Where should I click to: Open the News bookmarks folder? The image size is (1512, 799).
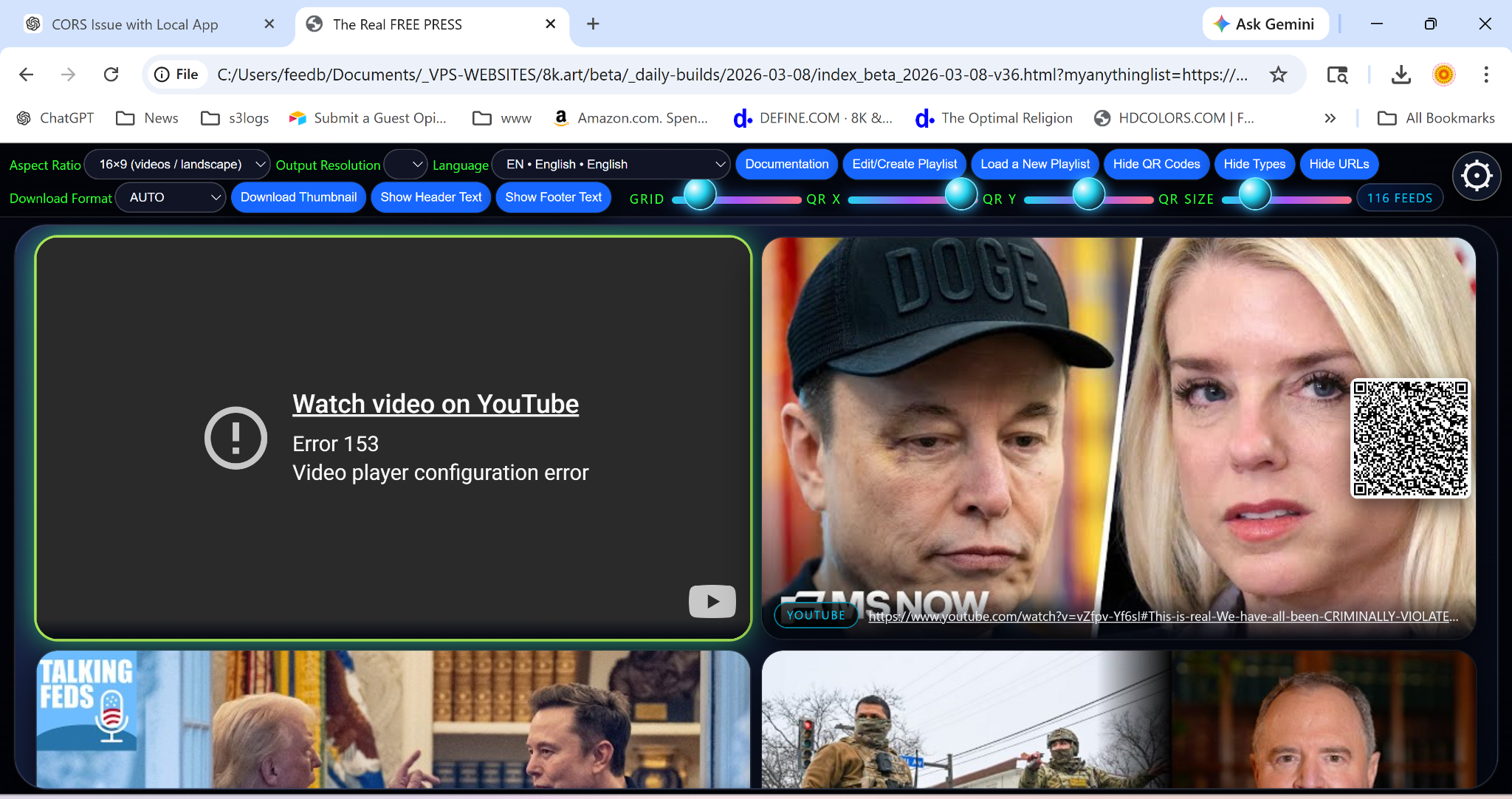pos(148,118)
